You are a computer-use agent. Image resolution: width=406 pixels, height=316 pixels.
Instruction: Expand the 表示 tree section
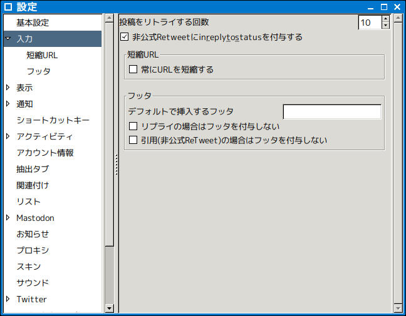[8, 88]
